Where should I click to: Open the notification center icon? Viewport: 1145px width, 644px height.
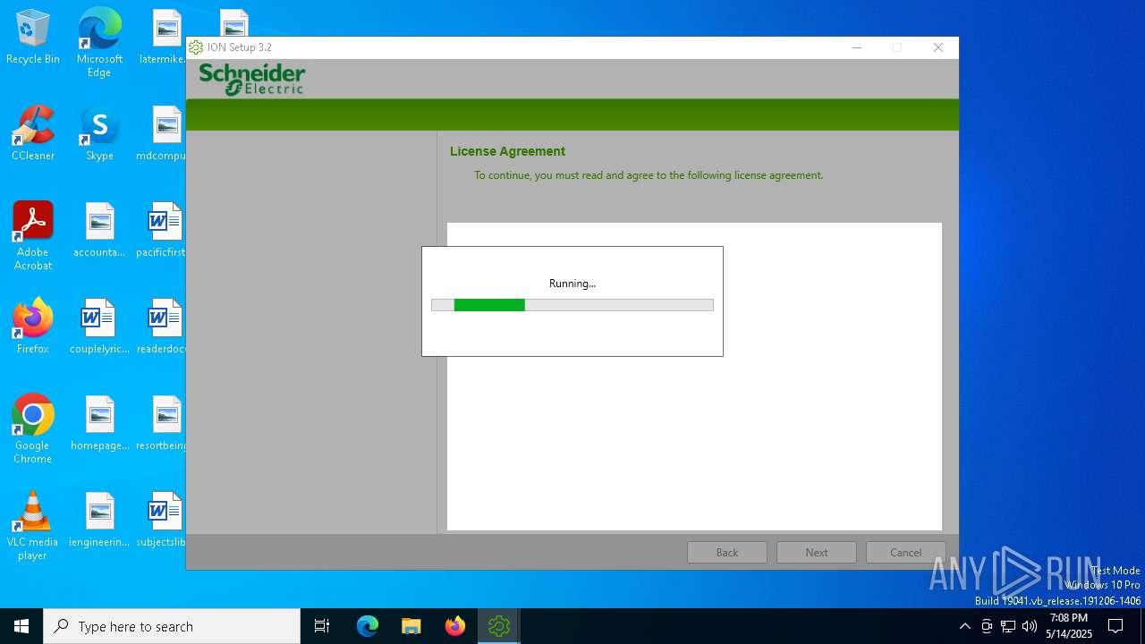click(x=1115, y=626)
